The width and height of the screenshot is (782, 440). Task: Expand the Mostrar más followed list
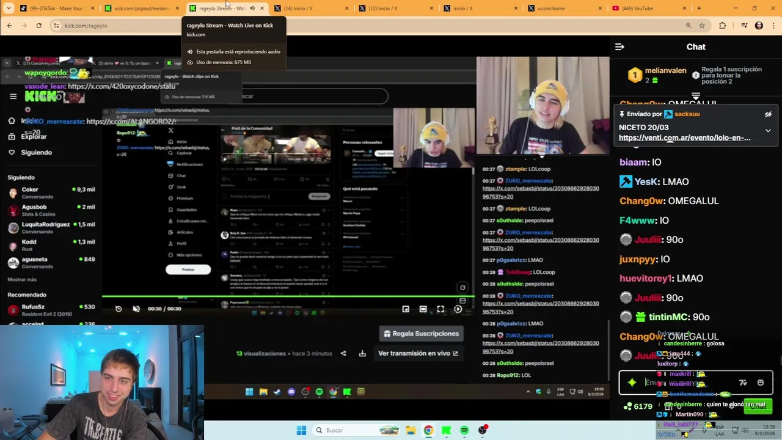(x=22, y=279)
